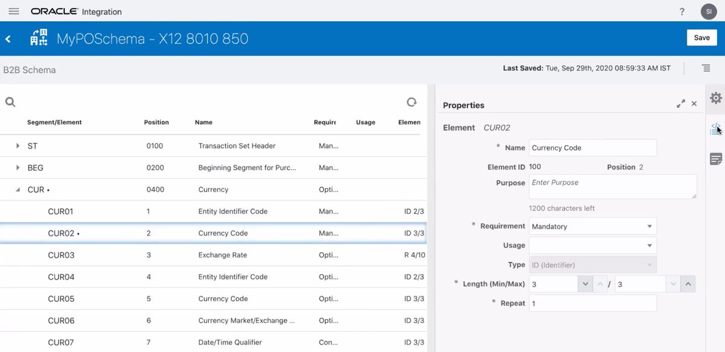Screen dimensions: 725x352
Task: Click the Repeat input field
Action: (x=593, y=302)
